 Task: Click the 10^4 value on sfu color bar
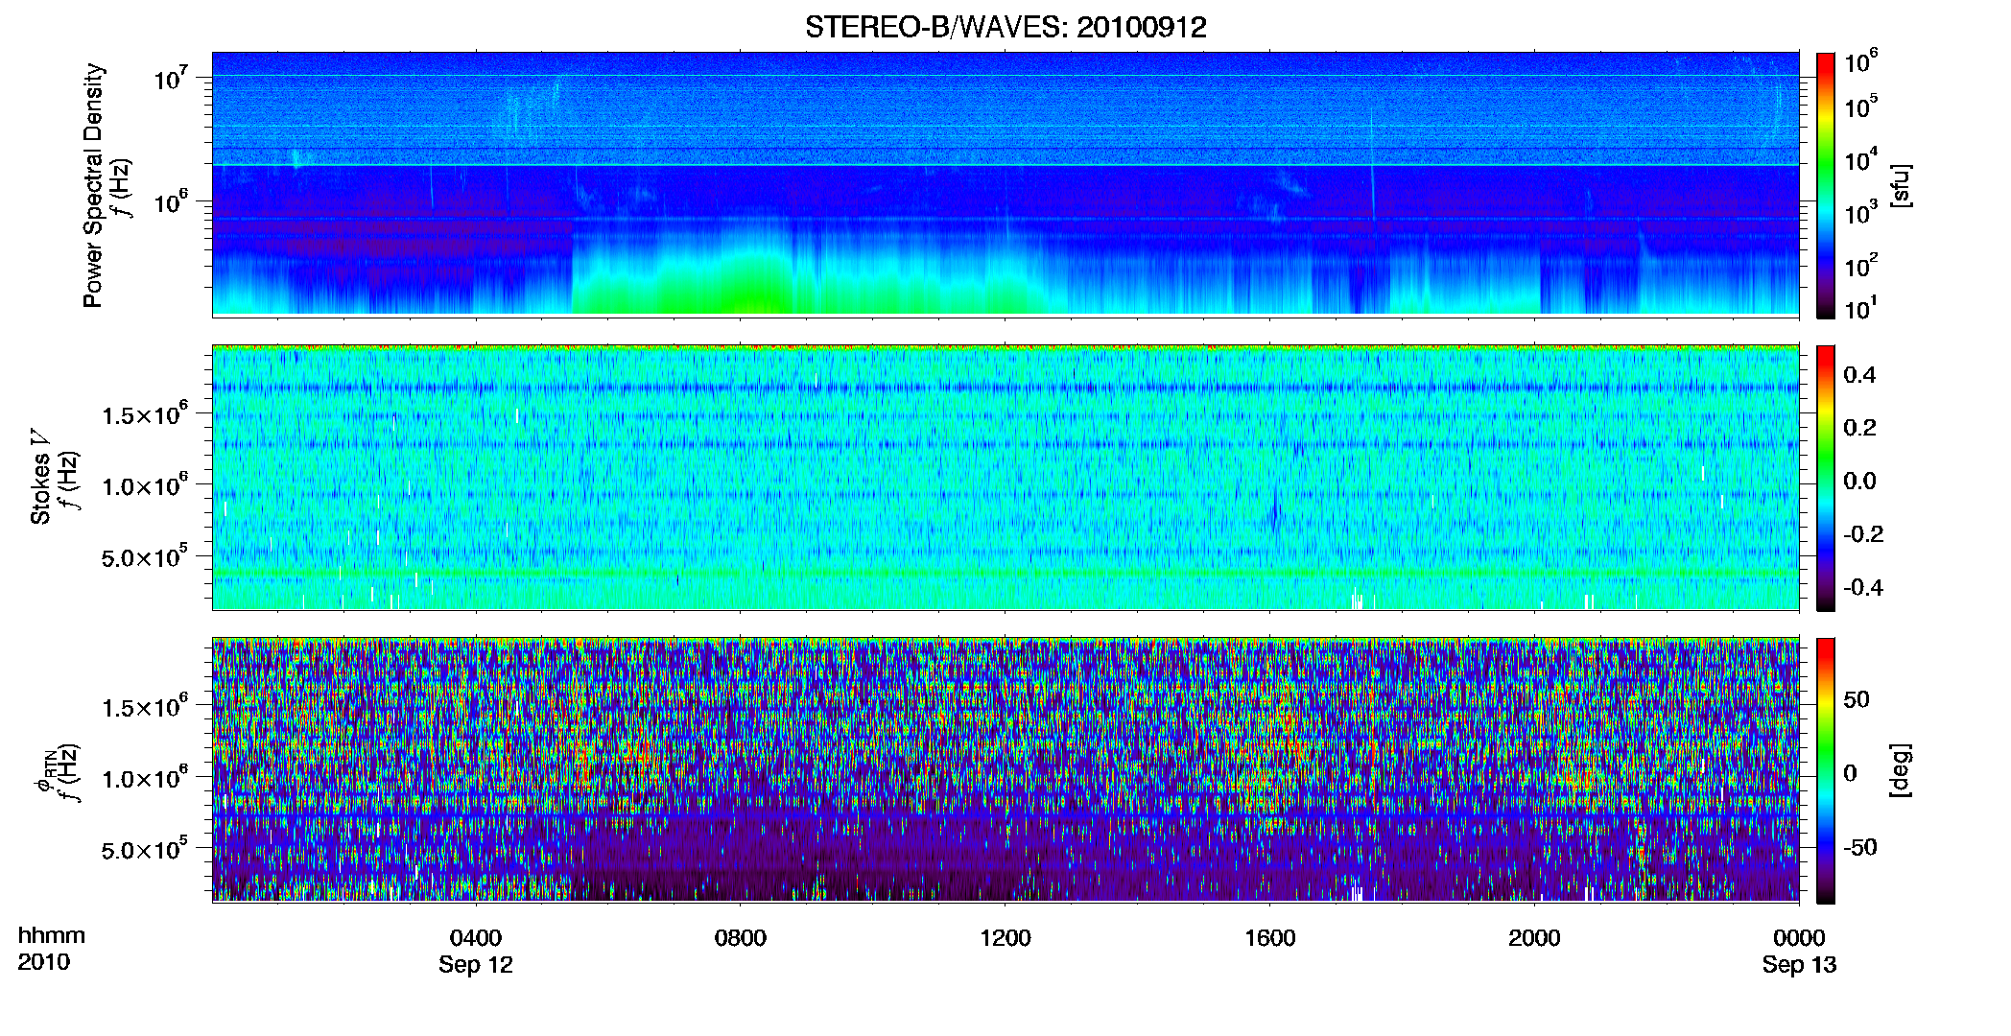(1861, 160)
